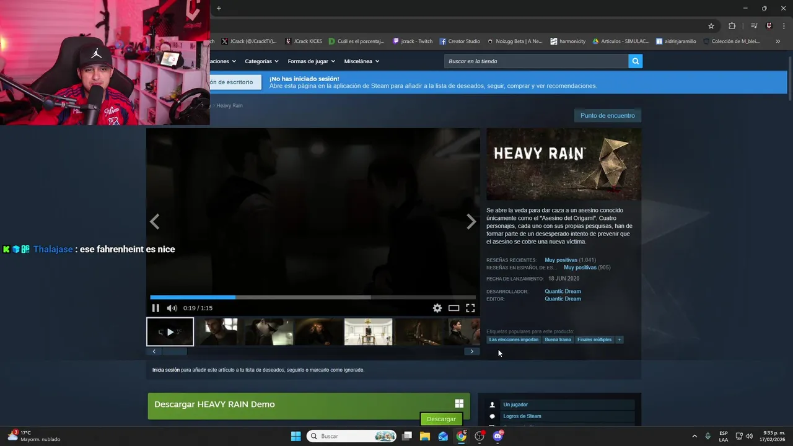The image size is (793, 446).
Task: Open the Windows Start menu
Action: (x=296, y=436)
